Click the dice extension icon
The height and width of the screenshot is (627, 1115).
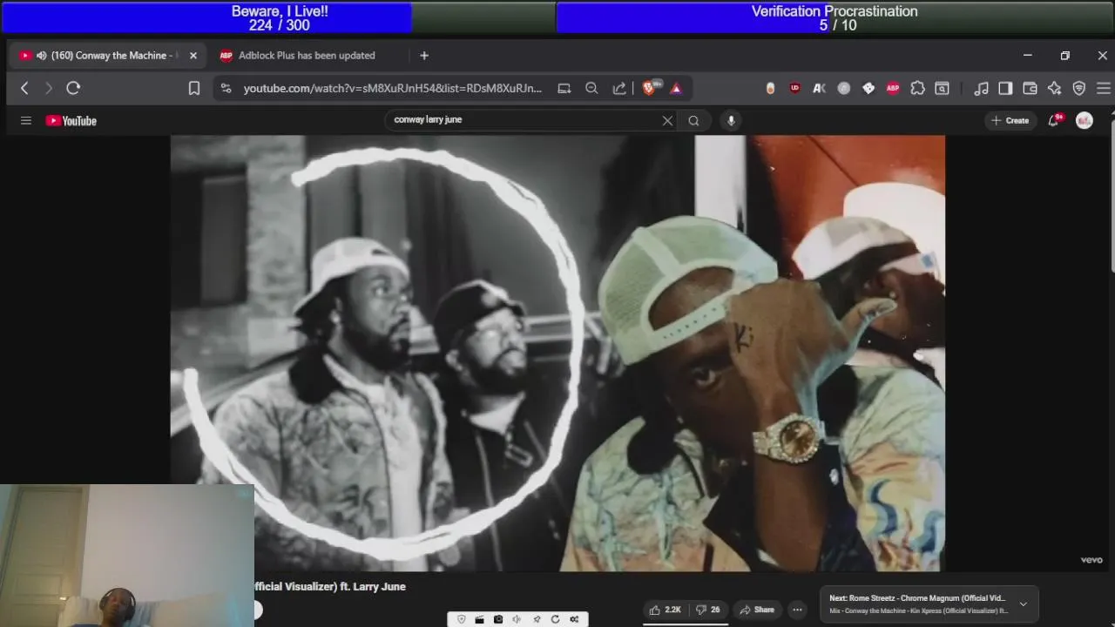[868, 88]
